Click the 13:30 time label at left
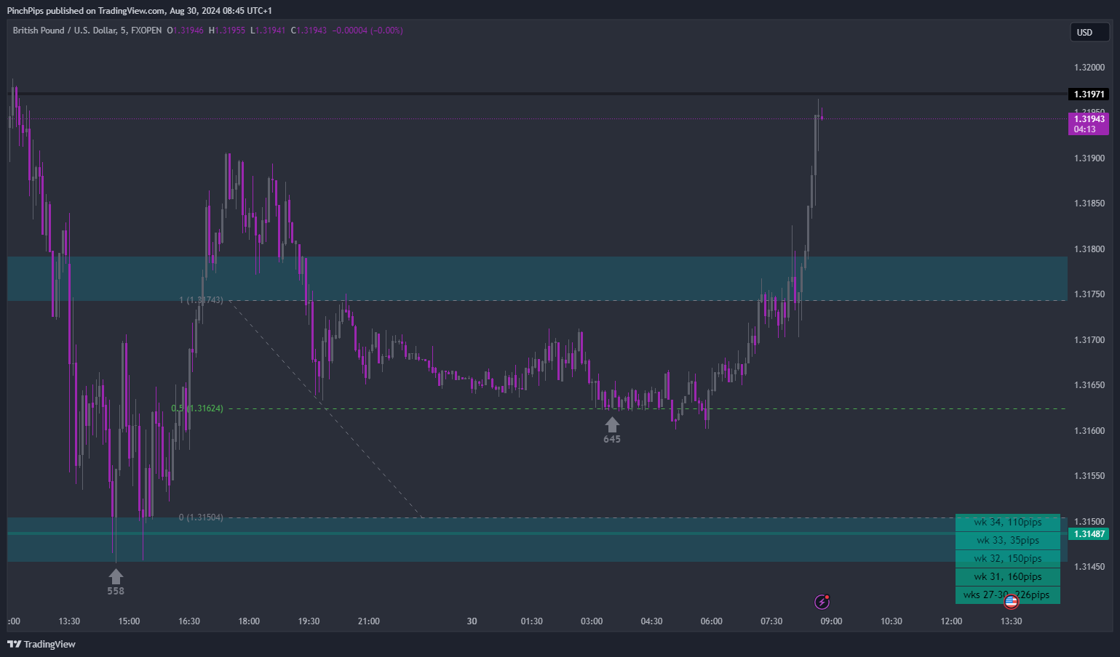Viewport: 1120px width, 657px height. 69,621
